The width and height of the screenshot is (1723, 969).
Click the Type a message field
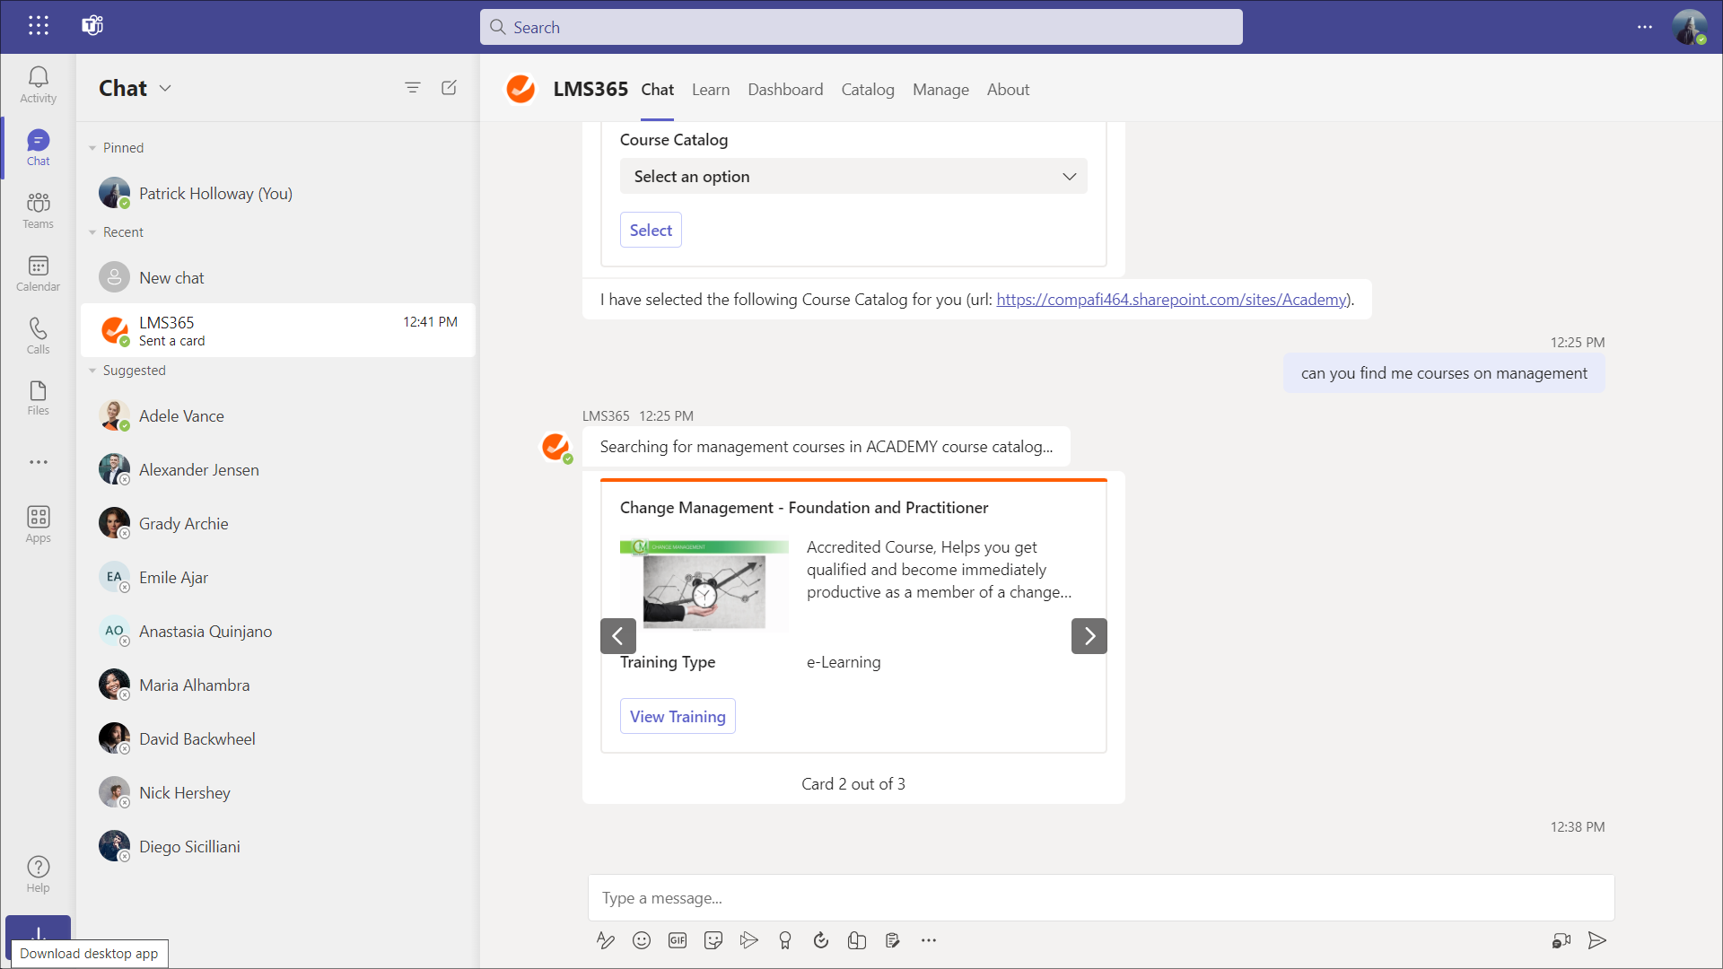click(1100, 898)
